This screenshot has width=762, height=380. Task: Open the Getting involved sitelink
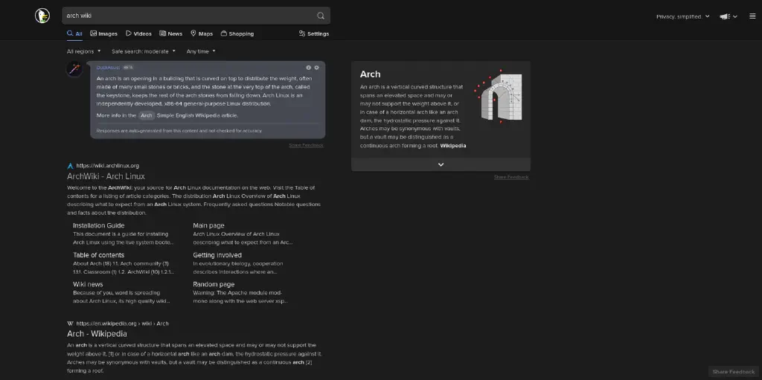click(217, 255)
